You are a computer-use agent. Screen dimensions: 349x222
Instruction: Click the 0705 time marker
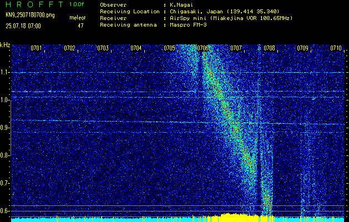tap(169, 48)
